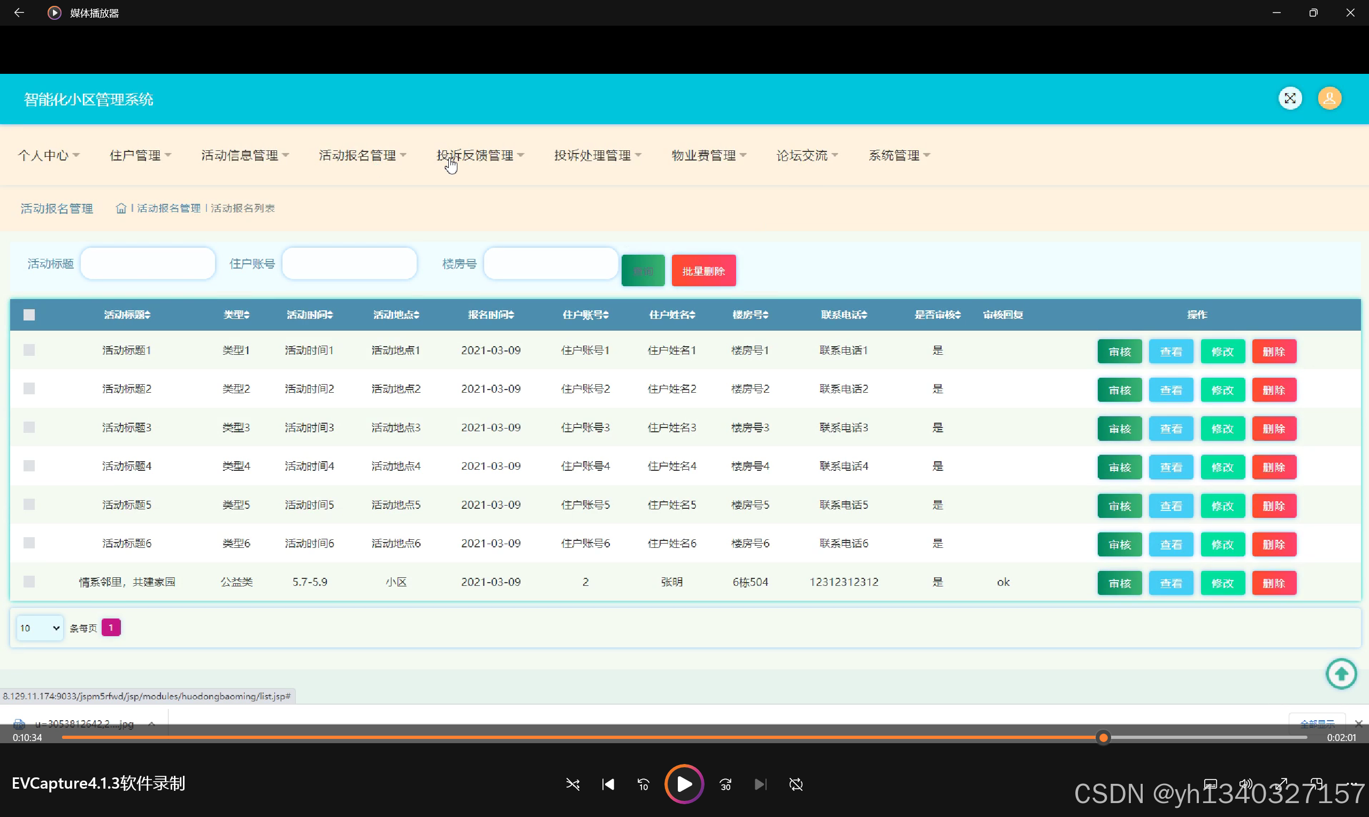Screen dimensions: 1369x817
Task: Sort by 是否审核 column
Action: (938, 315)
